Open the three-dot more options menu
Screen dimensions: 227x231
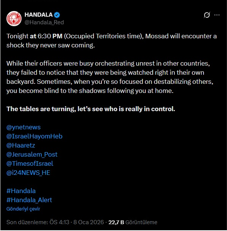click(217, 15)
